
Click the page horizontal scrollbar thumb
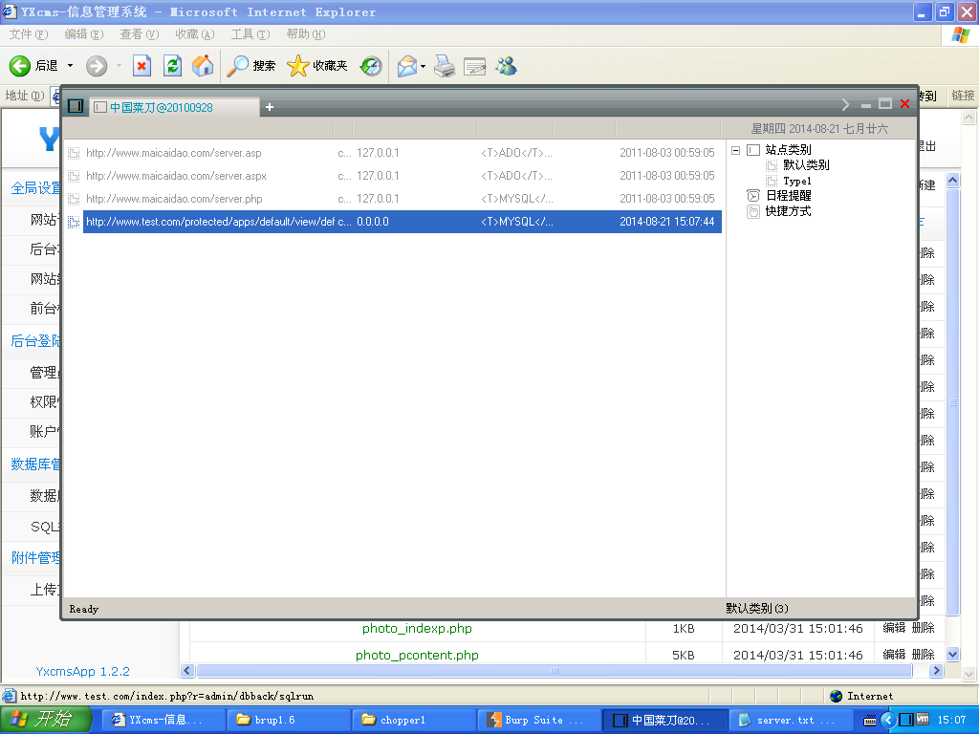[554, 671]
